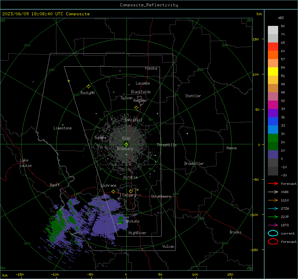The image size is (298, 279).
Task: Click the Drumheller label
Action: click(194, 164)
